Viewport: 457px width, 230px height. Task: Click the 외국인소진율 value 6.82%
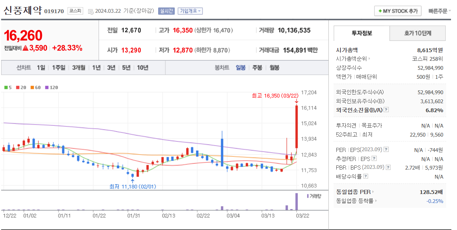pyautogui.click(x=435, y=110)
